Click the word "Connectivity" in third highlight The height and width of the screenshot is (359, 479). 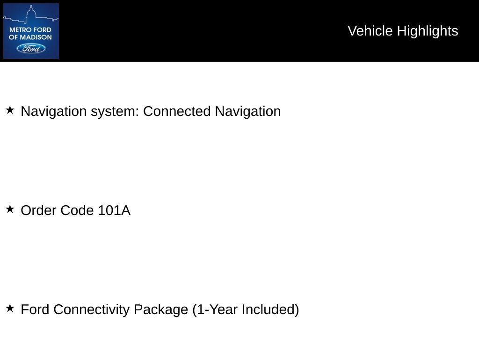(x=92, y=309)
